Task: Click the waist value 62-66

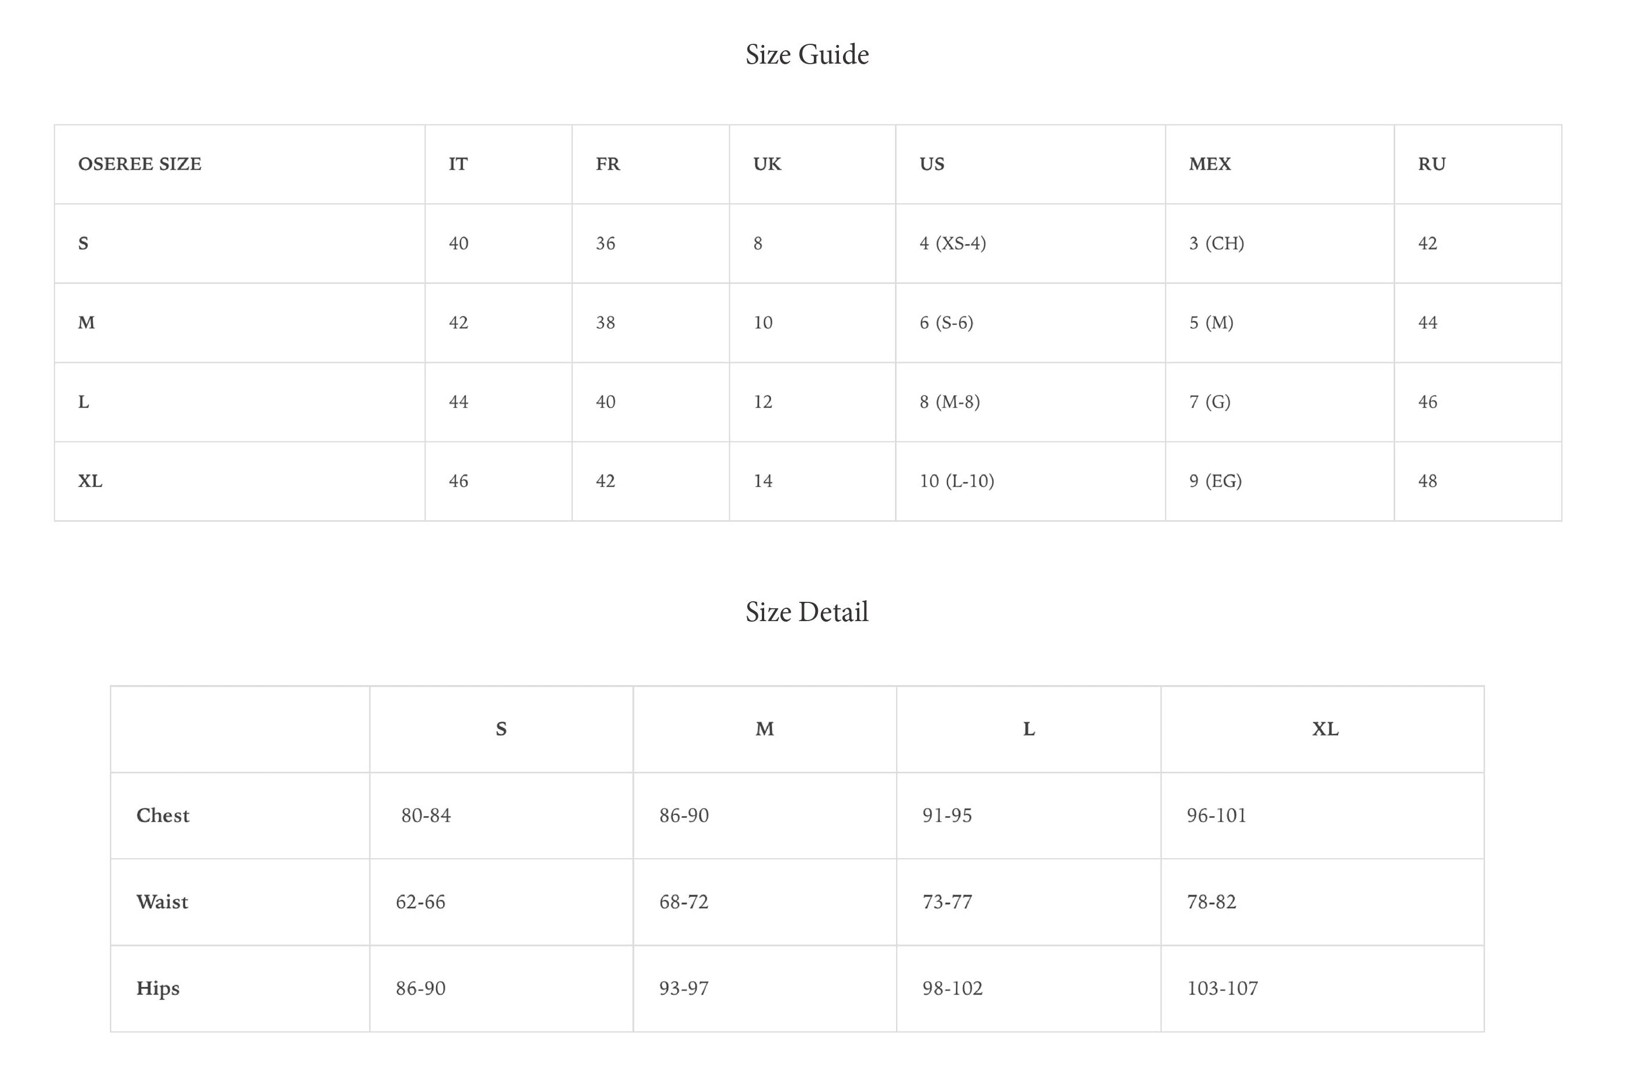Action: 420,902
